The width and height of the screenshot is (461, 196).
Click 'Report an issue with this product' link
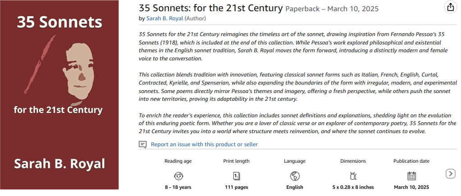point(204,144)
